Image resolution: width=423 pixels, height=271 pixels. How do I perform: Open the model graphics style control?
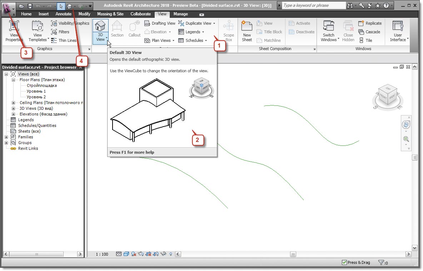[x=126, y=254]
